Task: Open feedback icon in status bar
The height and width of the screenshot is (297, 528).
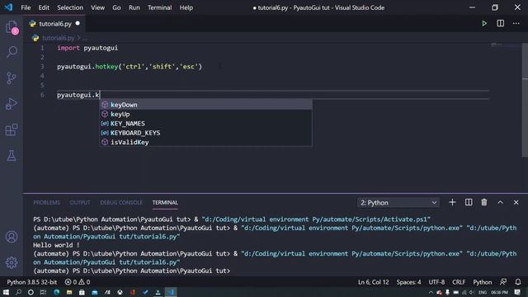Action: [x=503, y=282]
